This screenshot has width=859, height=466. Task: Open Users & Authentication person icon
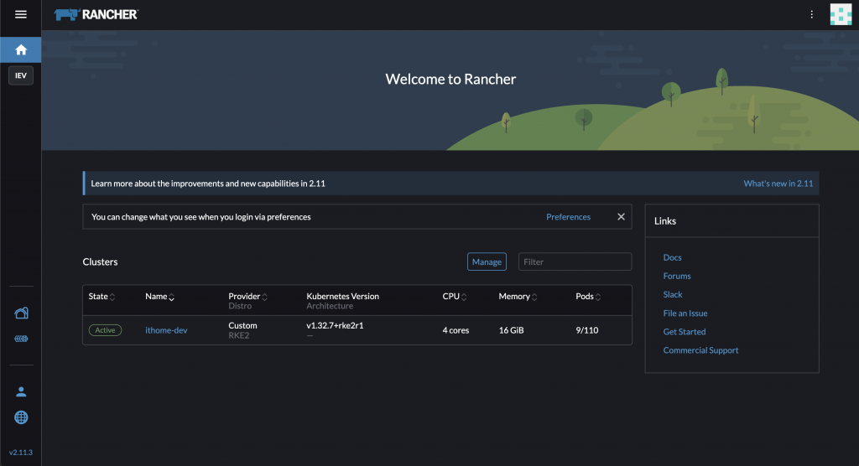(21, 391)
